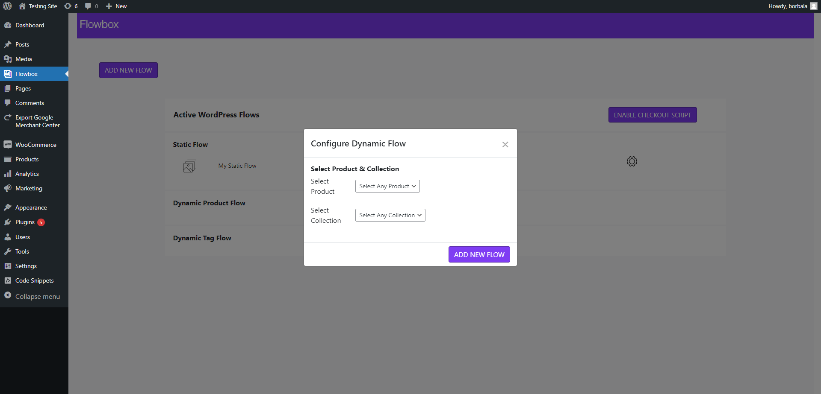The height and width of the screenshot is (394, 821).
Task: Click the Collapse menu label
Action: point(38,297)
